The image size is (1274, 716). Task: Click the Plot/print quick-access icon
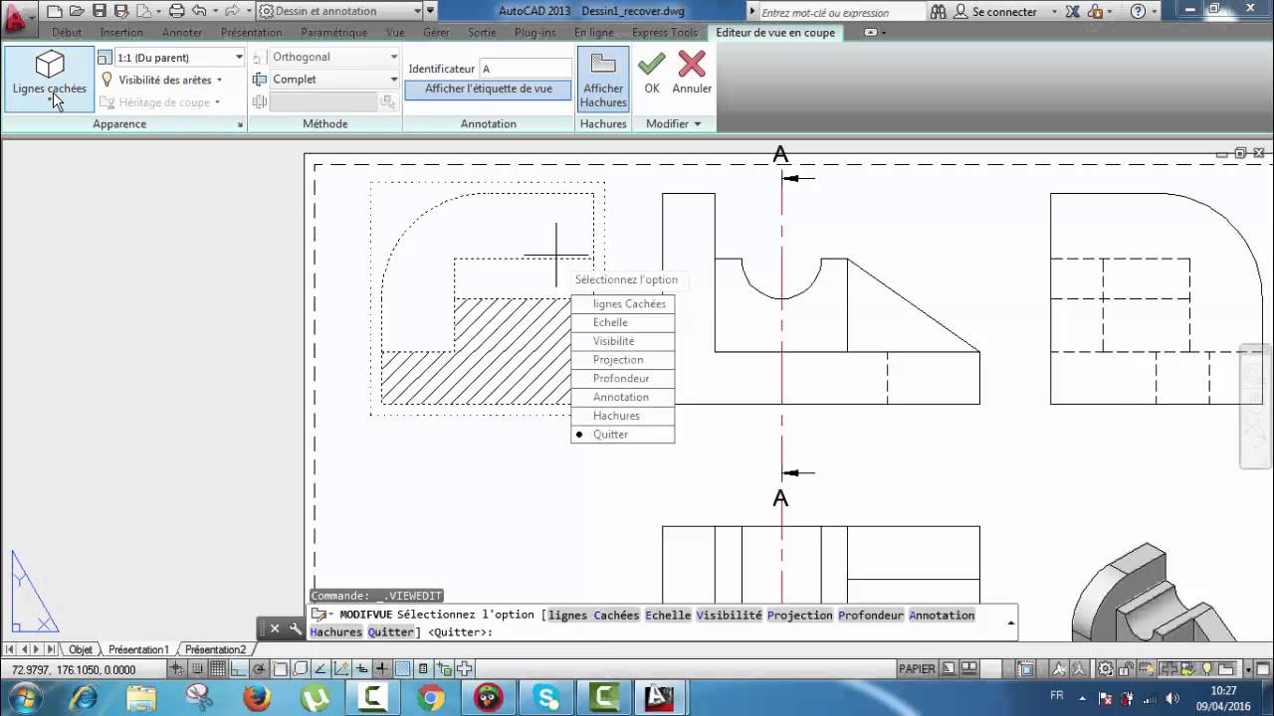pyautogui.click(x=176, y=11)
